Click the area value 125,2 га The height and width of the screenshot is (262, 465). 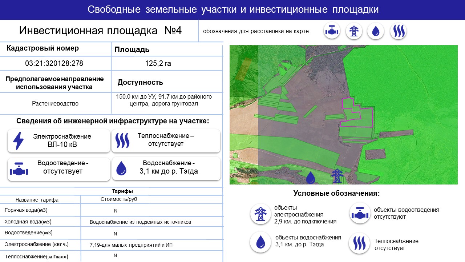coord(158,63)
